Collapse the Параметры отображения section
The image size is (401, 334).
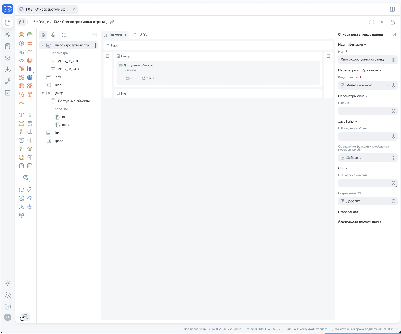pos(360,70)
